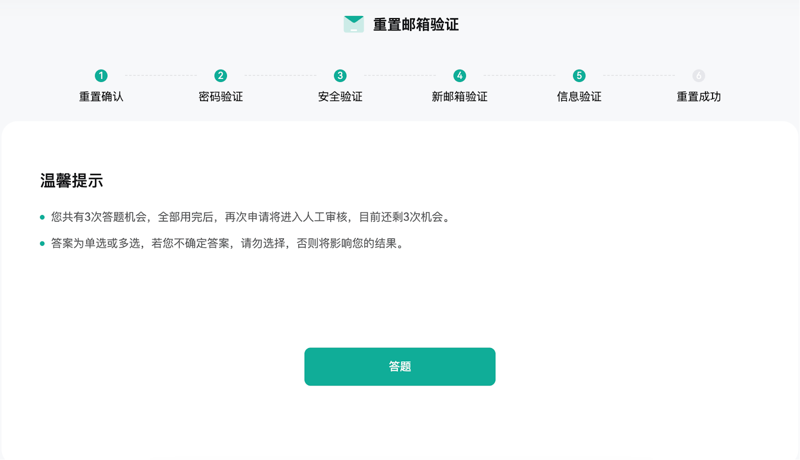Click the tip about 单选或多选 answers
The image size is (800, 460).
pos(228,243)
